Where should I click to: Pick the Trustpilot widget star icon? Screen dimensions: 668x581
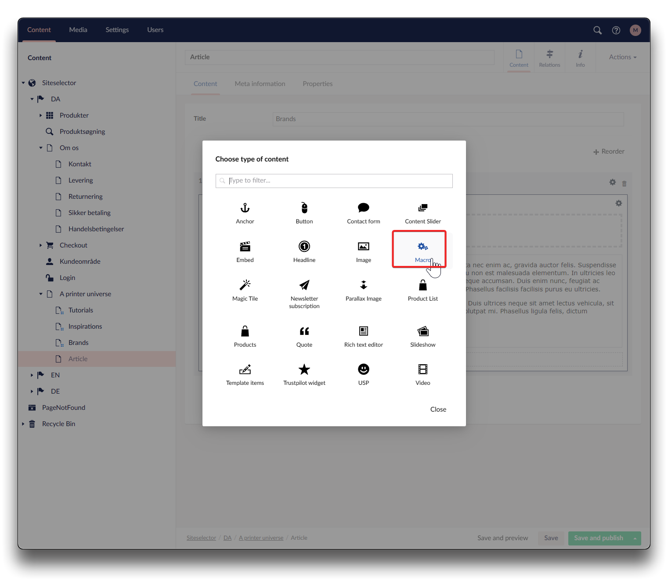click(304, 369)
